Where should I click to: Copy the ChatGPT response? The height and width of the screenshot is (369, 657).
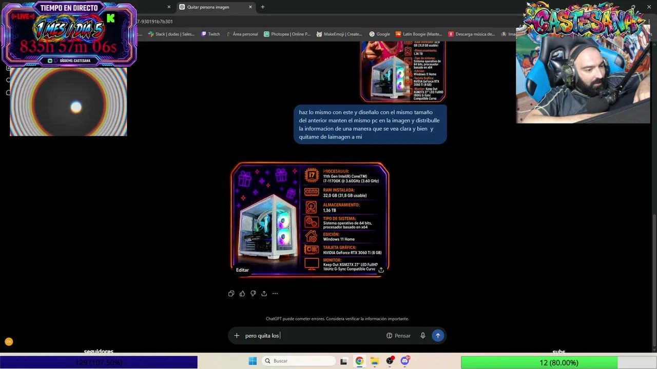pos(231,294)
